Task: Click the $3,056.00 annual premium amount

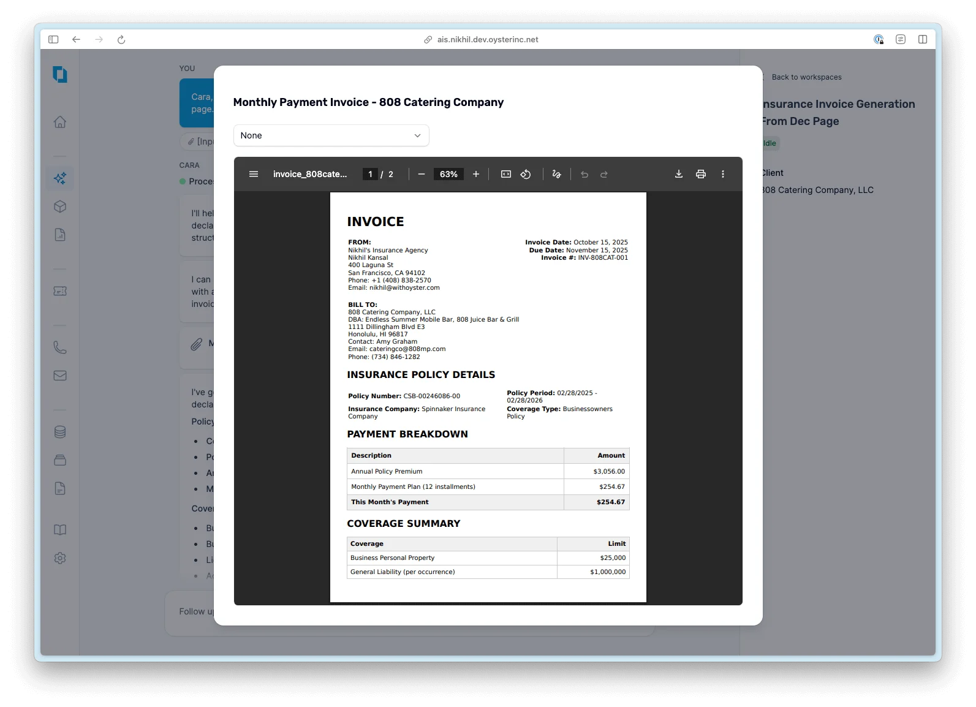Action: pos(609,472)
